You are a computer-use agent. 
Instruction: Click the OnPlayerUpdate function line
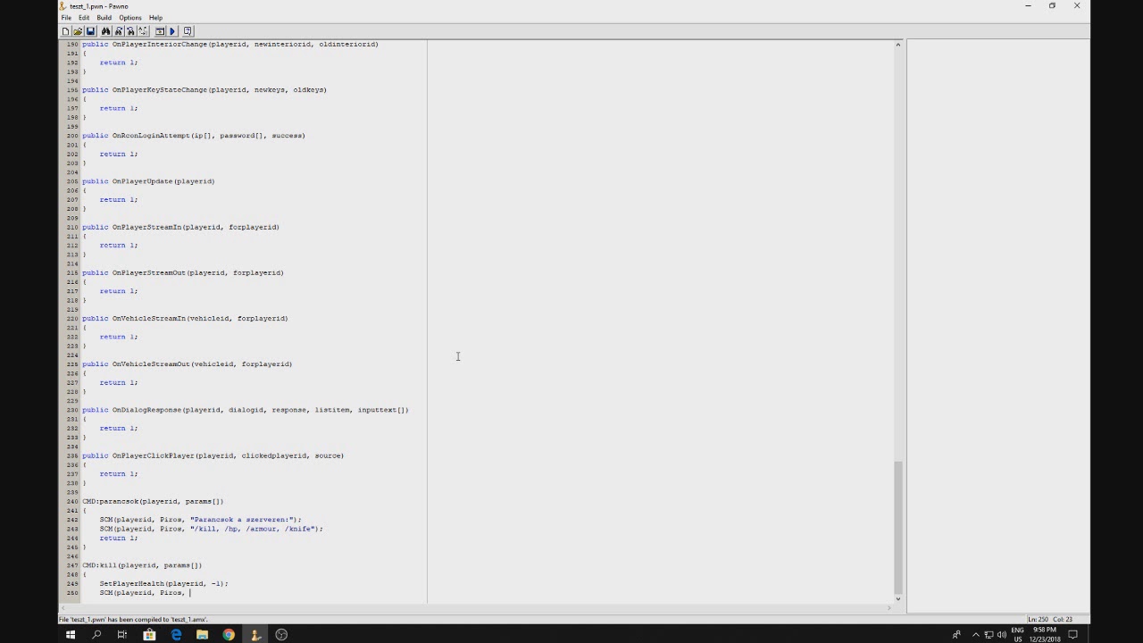pos(148,181)
